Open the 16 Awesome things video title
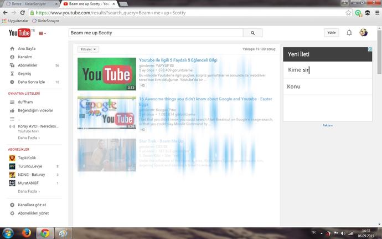The width and height of the screenshot is (382, 239). [205, 101]
